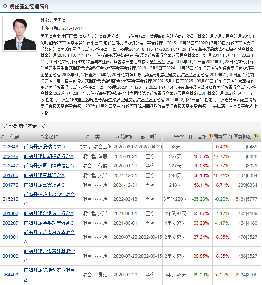The height and width of the screenshot is (285, 262).
Task: Open 前海开源沪港深农业混合A fund page
Action: (x=50, y=275)
